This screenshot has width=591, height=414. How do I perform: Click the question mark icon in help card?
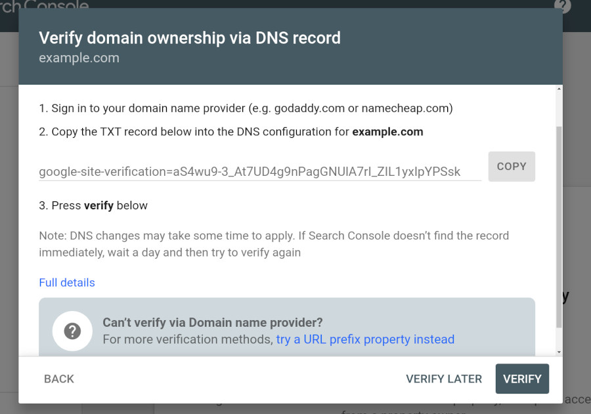(72, 331)
